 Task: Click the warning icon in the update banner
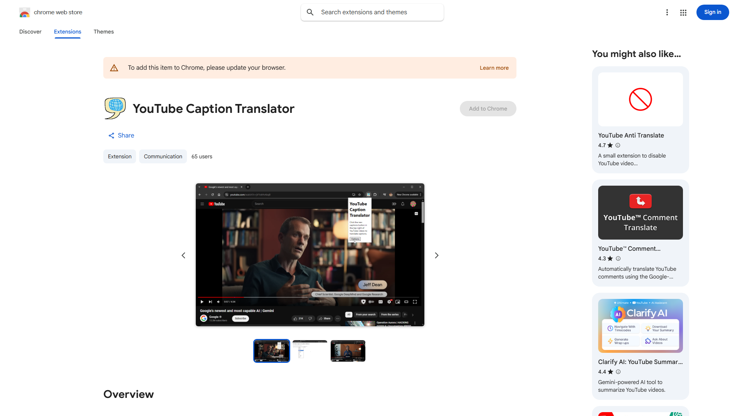pos(114,67)
